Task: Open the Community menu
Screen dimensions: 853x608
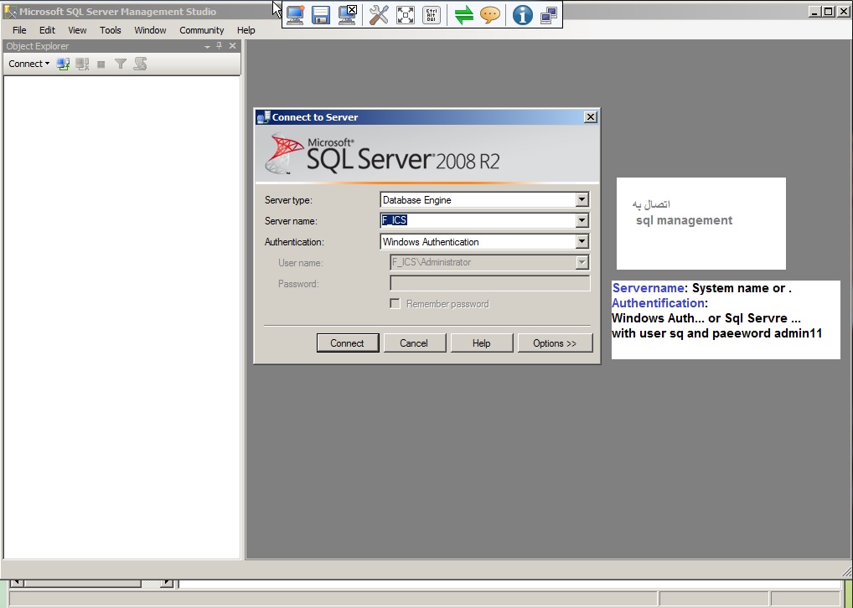Action: pos(202,30)
